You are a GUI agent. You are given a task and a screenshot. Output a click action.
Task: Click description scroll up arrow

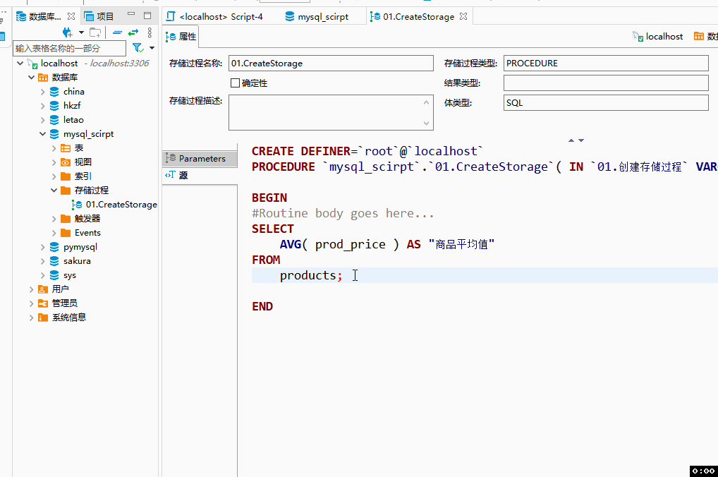tap(426, 102)
